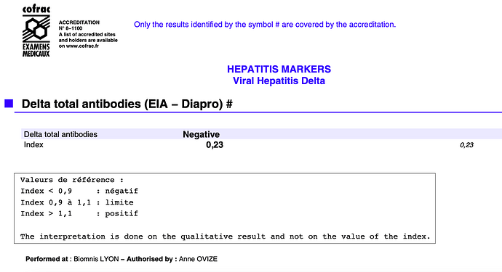The image size is (502, 272).
Task: Click the Index > 1,1 positif line
Action: [x=79, y=213]
